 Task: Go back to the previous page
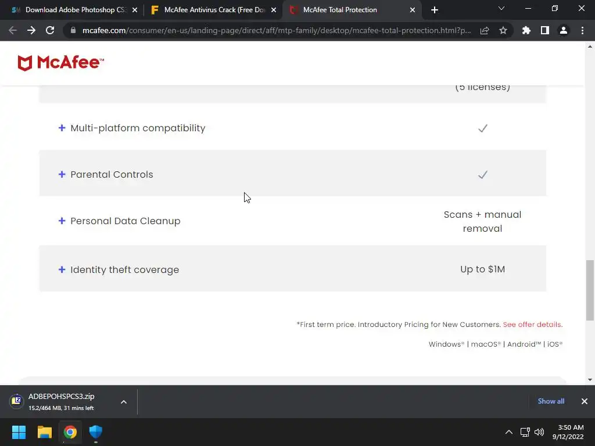(x=13, y=30)
